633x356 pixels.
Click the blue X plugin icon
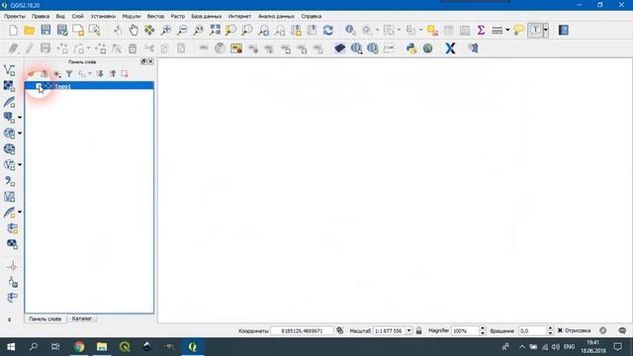[450, 48]
